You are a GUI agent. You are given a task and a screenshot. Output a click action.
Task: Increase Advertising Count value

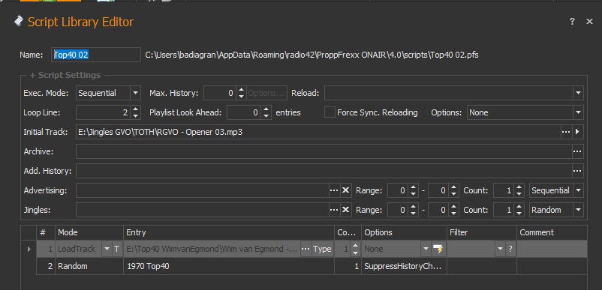519,187
